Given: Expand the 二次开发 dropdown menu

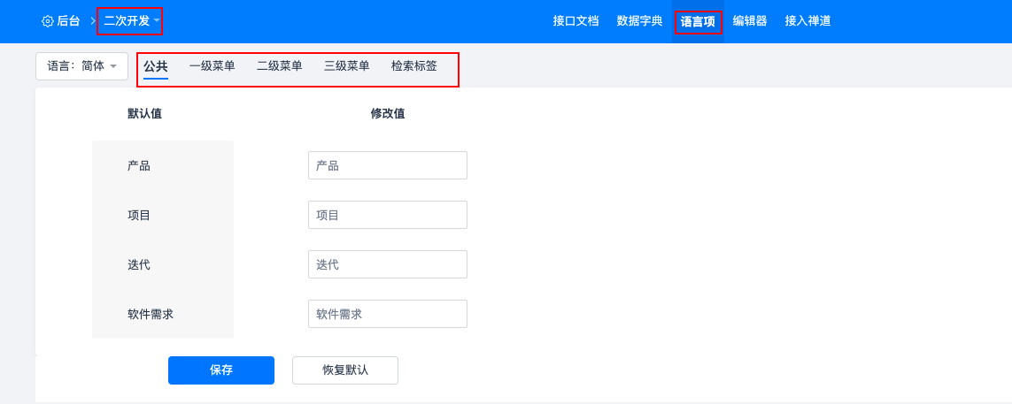Looking at the screenshot, I should point(127,21).
